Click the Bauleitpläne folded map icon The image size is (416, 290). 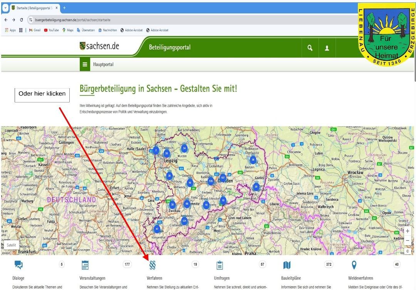(x=287, y=265)
